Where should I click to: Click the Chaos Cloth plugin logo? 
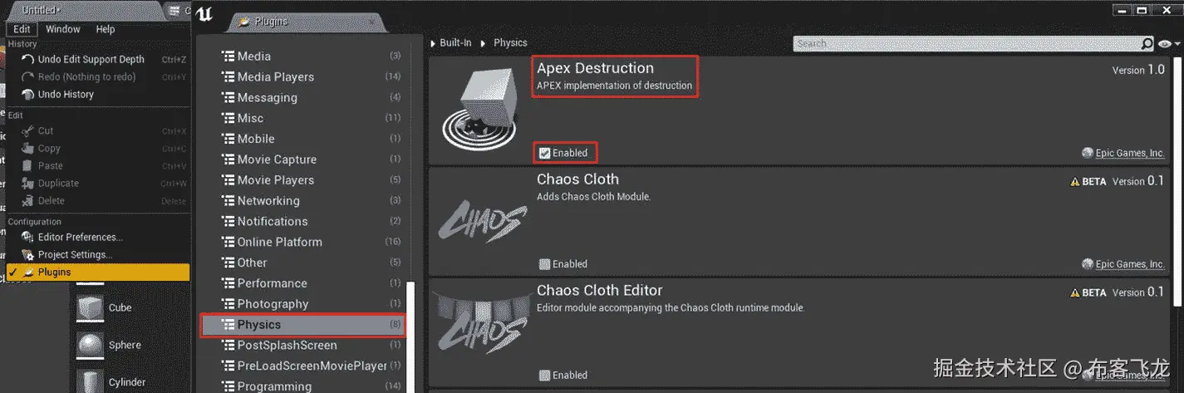[482, 221]
